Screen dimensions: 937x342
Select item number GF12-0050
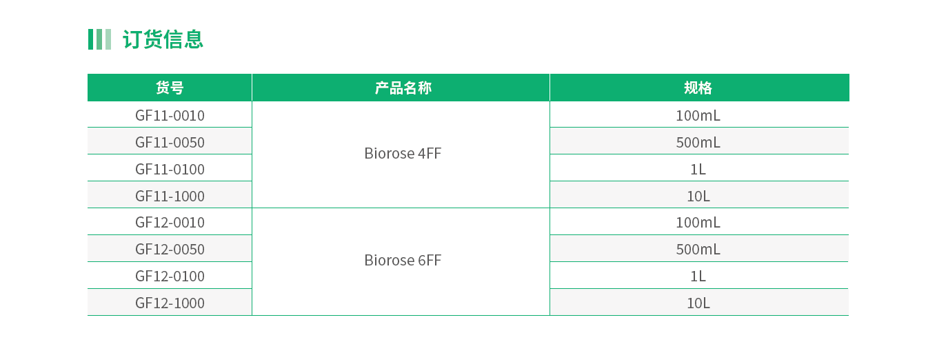pyautogui.click(x=170, y=249)
